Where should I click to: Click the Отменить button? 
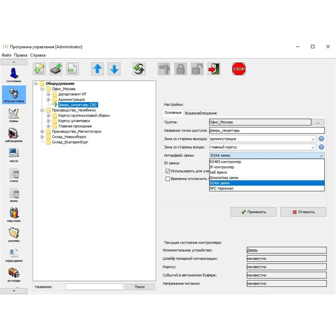click(303, 212)
